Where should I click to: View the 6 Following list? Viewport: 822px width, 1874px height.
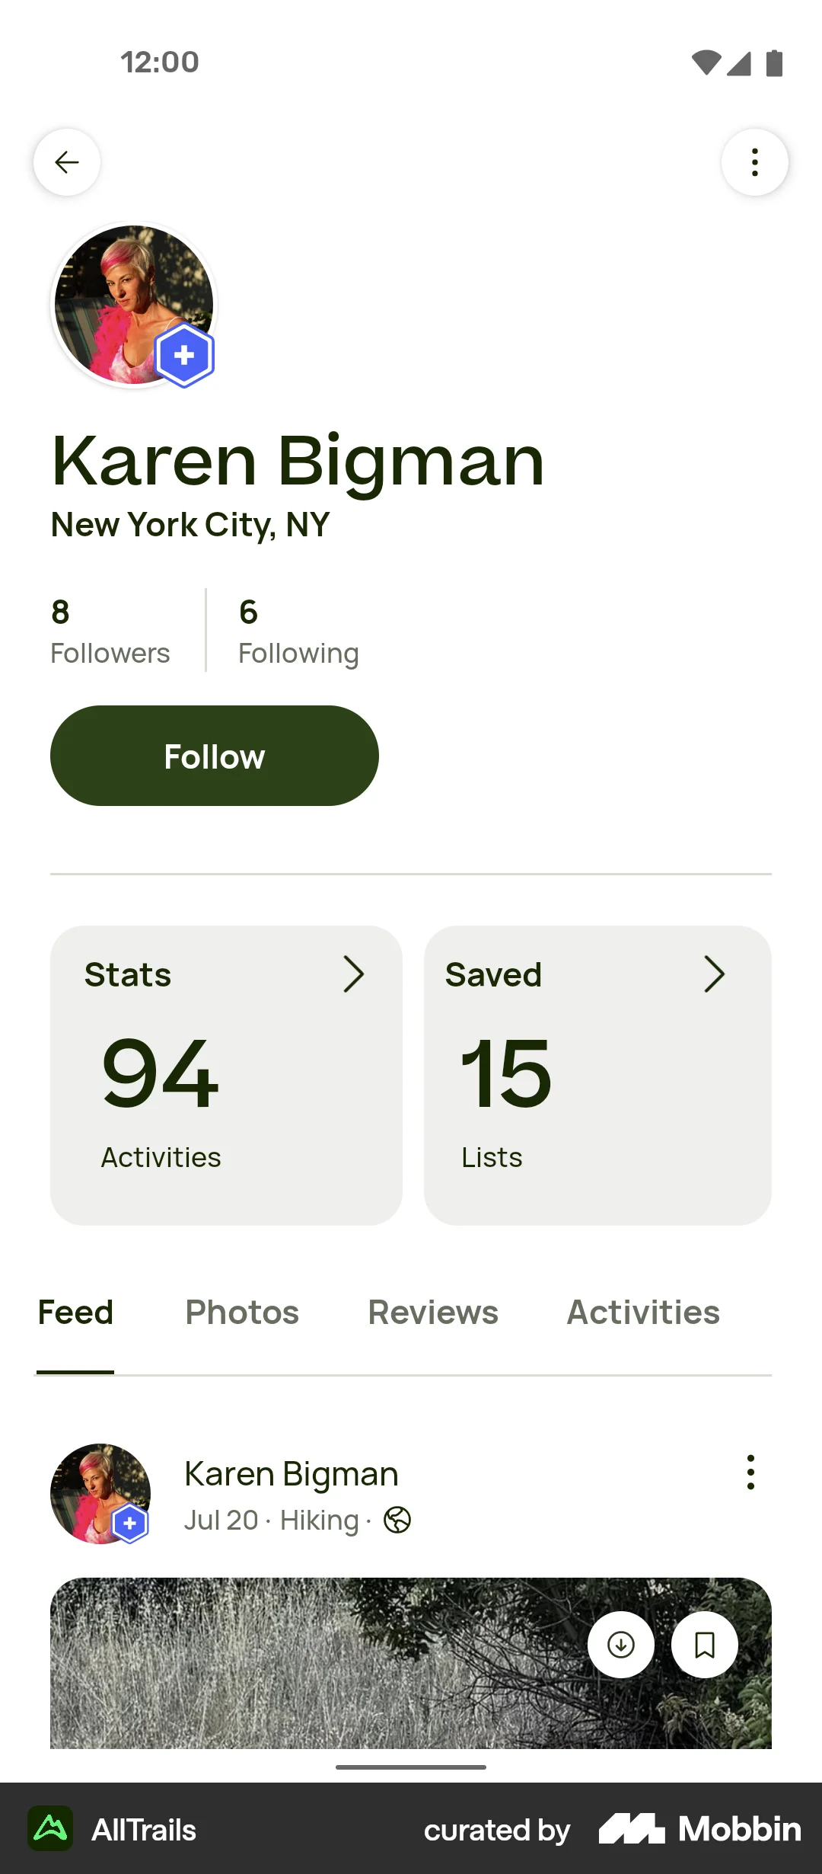coord(298,632)
